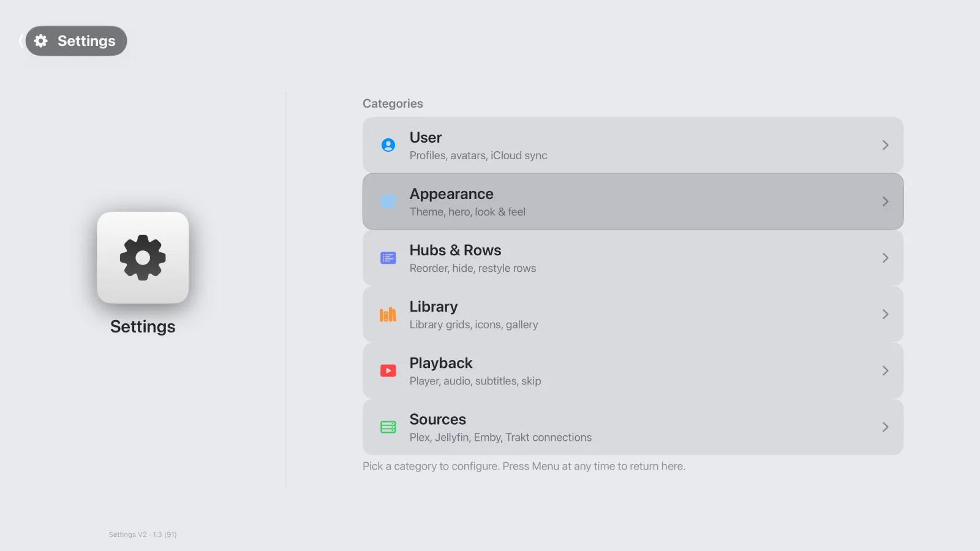Click the green Sources server icon

[388, 427]
